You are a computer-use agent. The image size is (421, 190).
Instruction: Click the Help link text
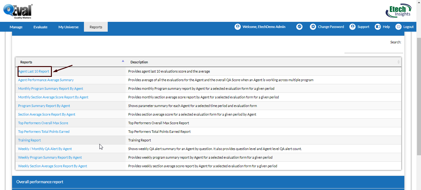click(386, 27)
